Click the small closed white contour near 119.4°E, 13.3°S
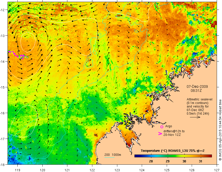The width and height of the screenshot is (222, 172). pos(28,42)
